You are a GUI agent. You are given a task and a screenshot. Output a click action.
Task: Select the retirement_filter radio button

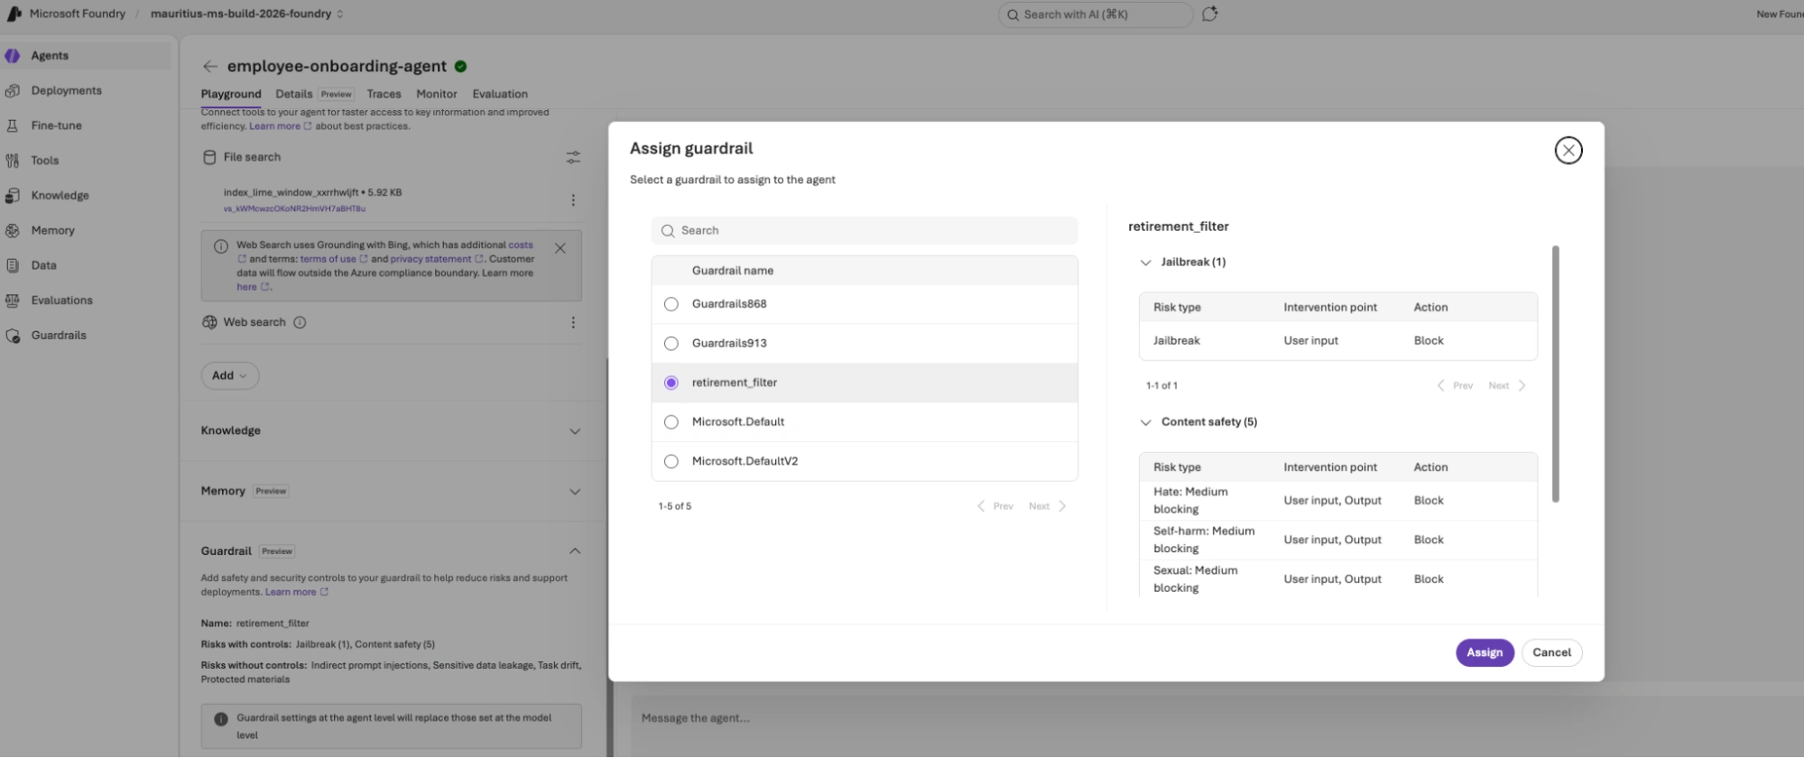[x=671, y=384]
